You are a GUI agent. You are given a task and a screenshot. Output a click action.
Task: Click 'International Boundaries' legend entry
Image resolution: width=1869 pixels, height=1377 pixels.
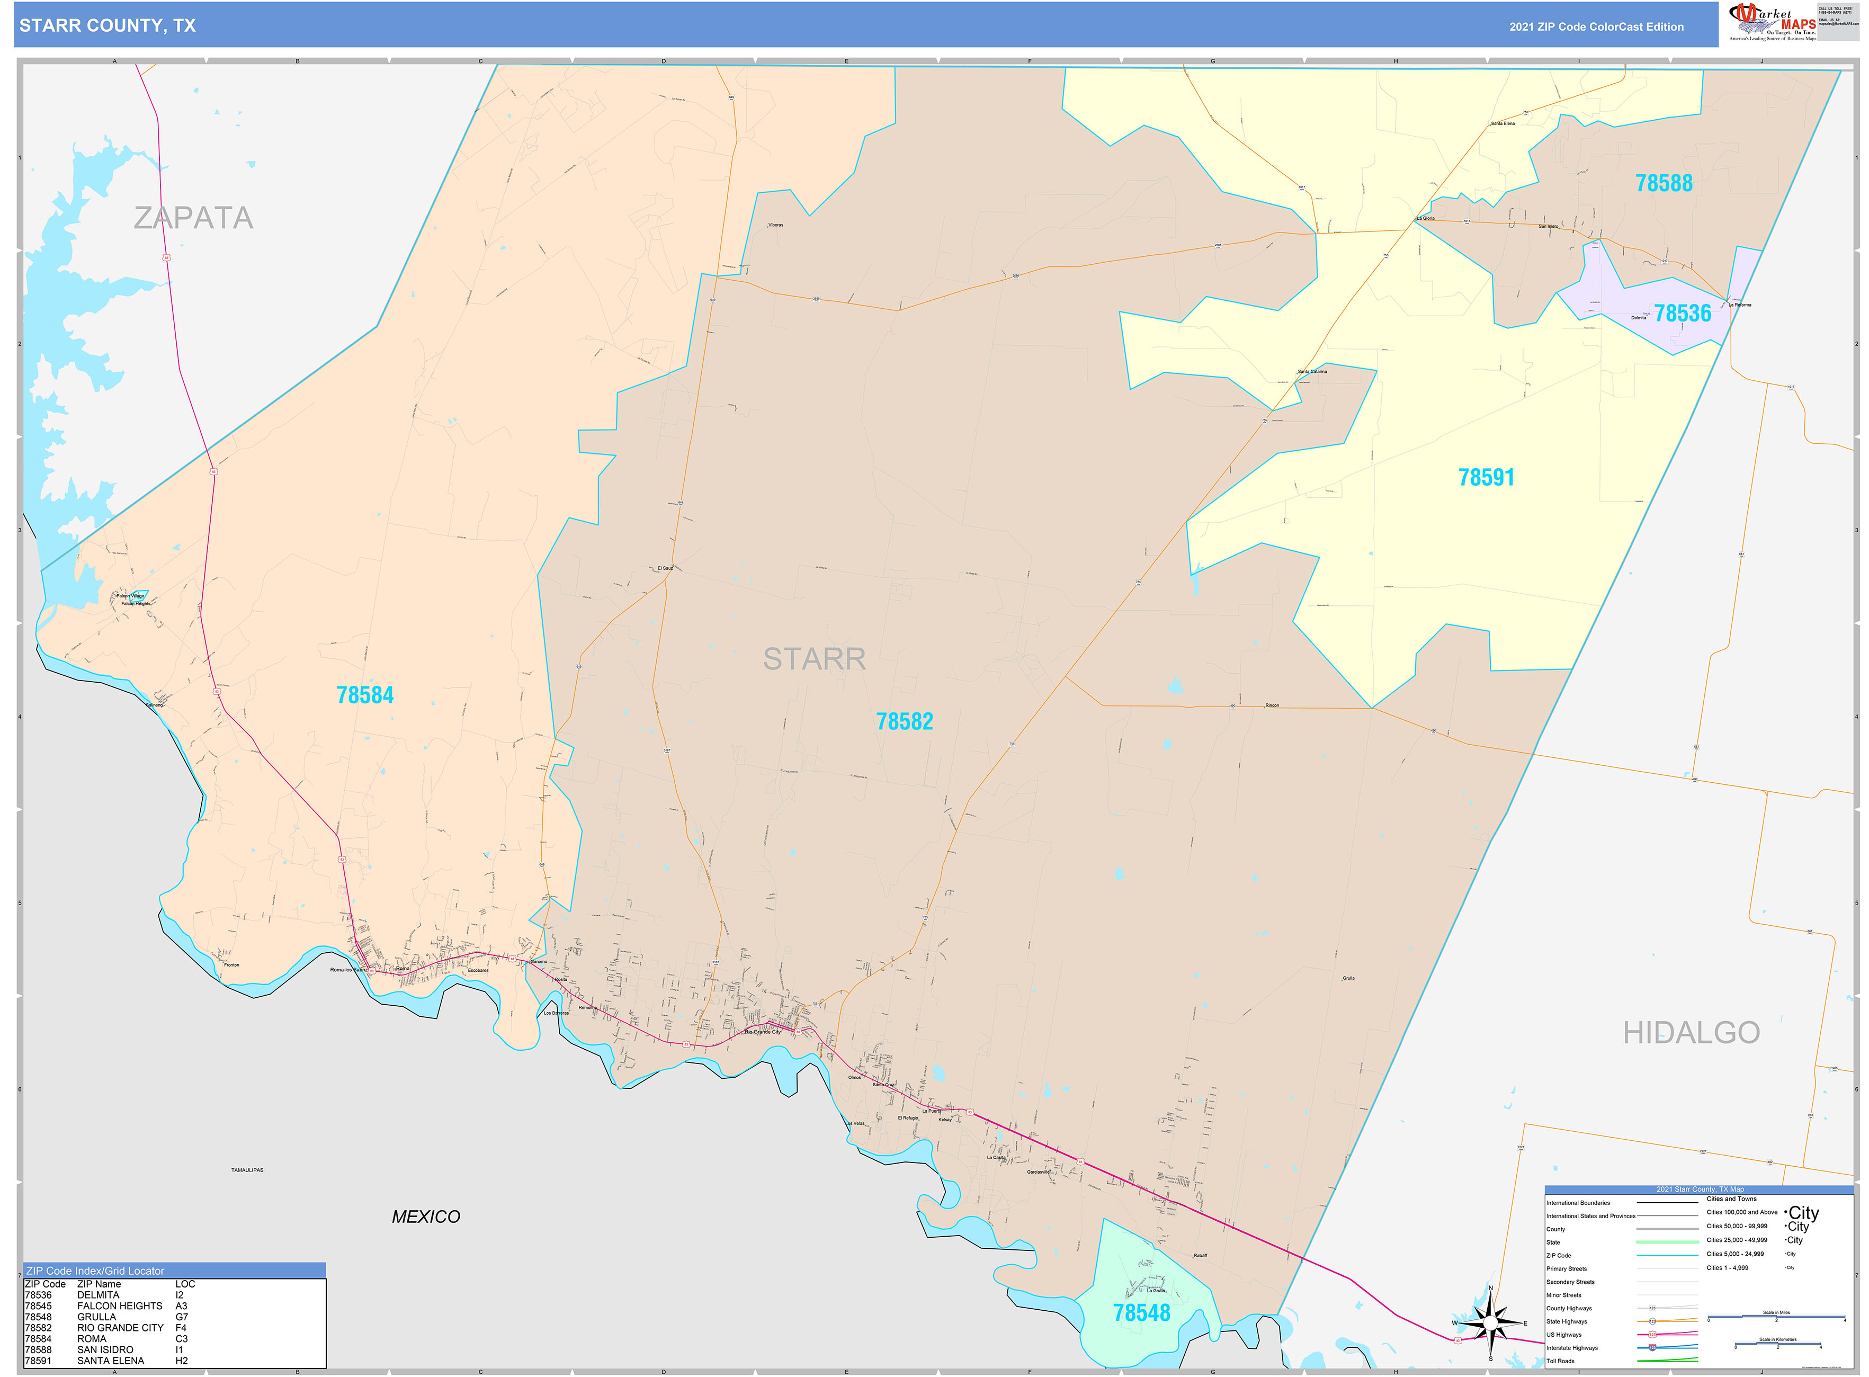point(1578,1203)
